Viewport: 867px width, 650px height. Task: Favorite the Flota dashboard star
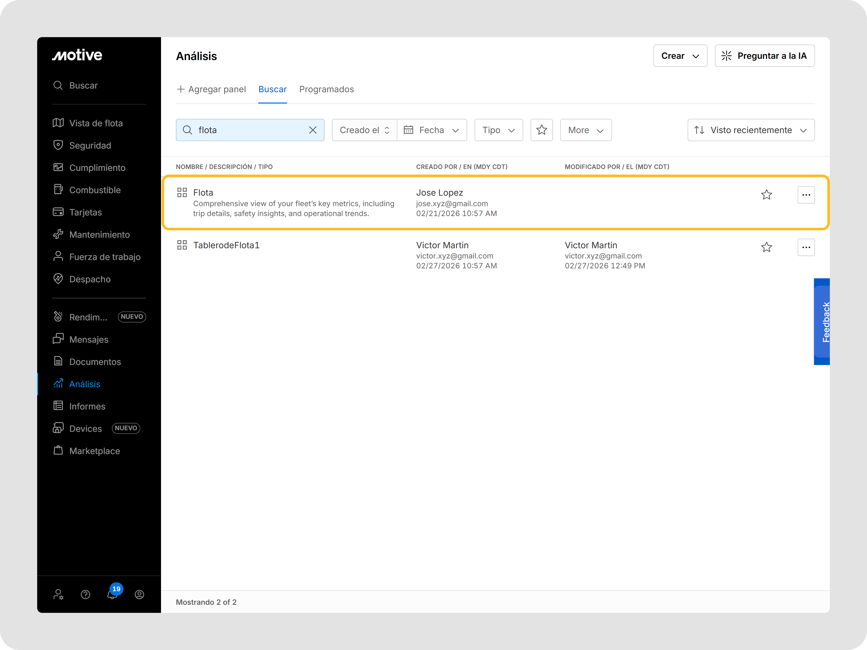pyautogui.click(x=766, y=195)
